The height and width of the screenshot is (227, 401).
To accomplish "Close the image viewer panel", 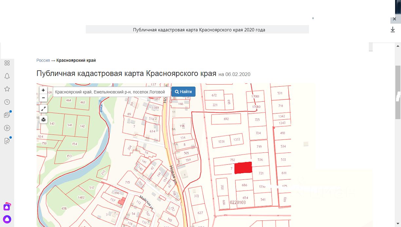I will 394,19.
